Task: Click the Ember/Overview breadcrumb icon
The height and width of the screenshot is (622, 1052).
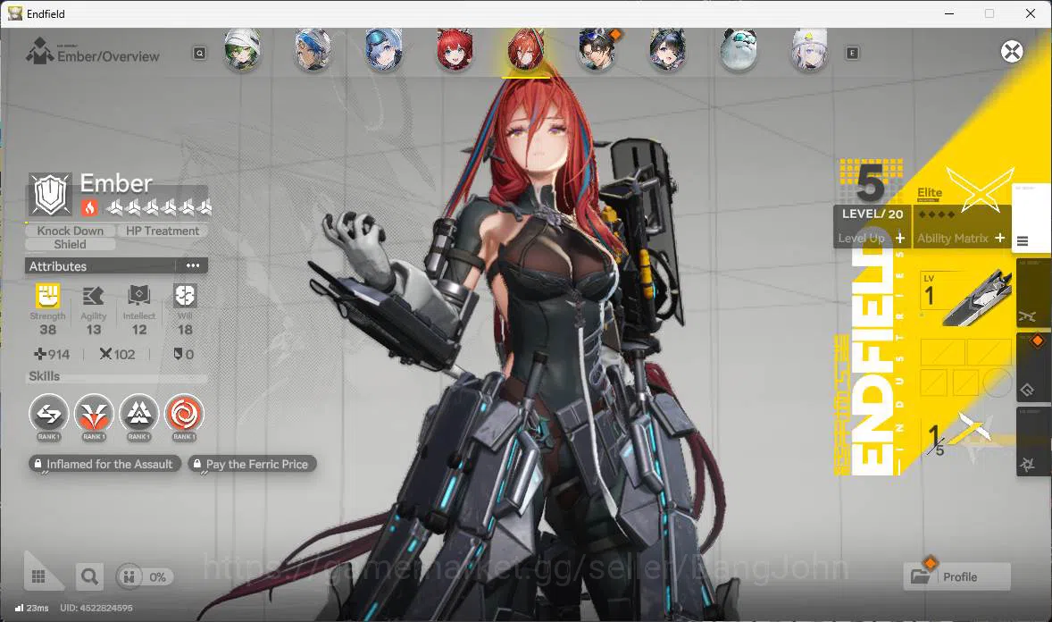Action: click(39, 51)
